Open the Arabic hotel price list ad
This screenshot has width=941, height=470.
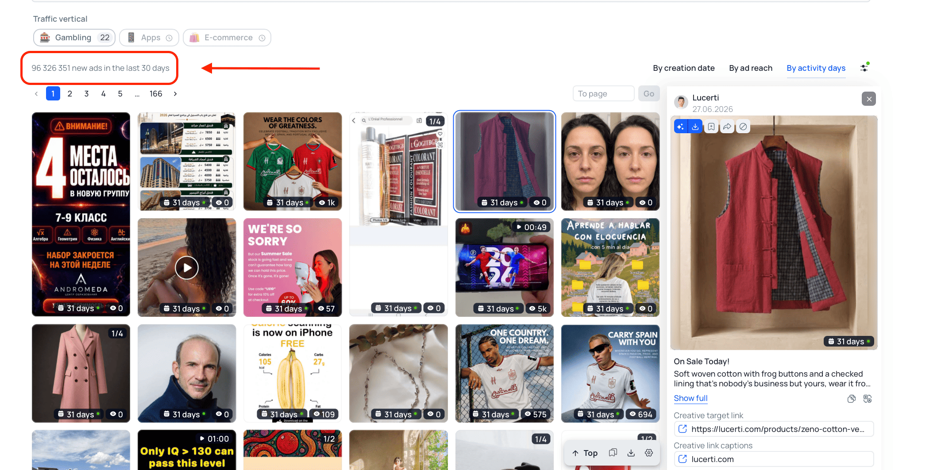click(187, 161)
